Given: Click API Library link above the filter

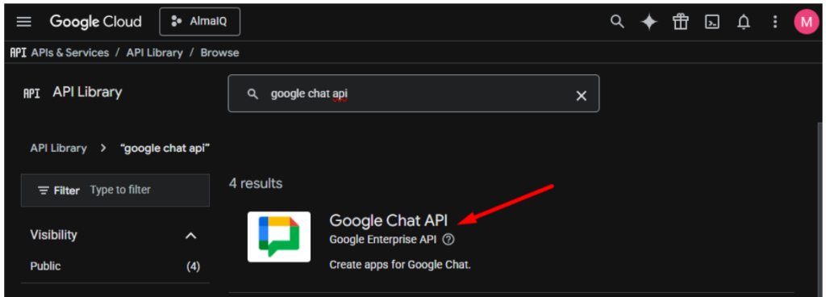Looking at the screenshot, I should click(58, 148).
